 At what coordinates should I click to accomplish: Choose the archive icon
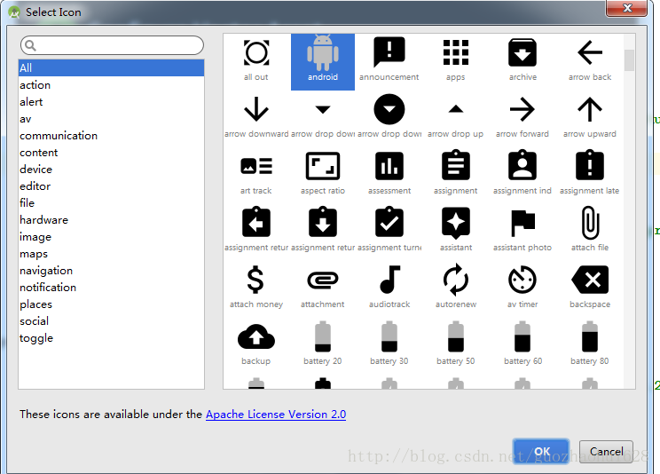click(x=522, y=52)
